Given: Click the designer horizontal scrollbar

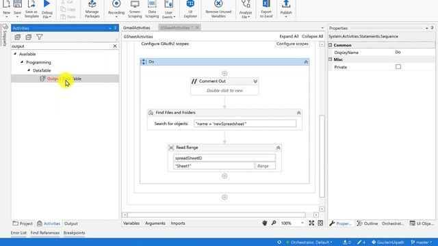Looking at the screenshot, I should tap(216, 215).
